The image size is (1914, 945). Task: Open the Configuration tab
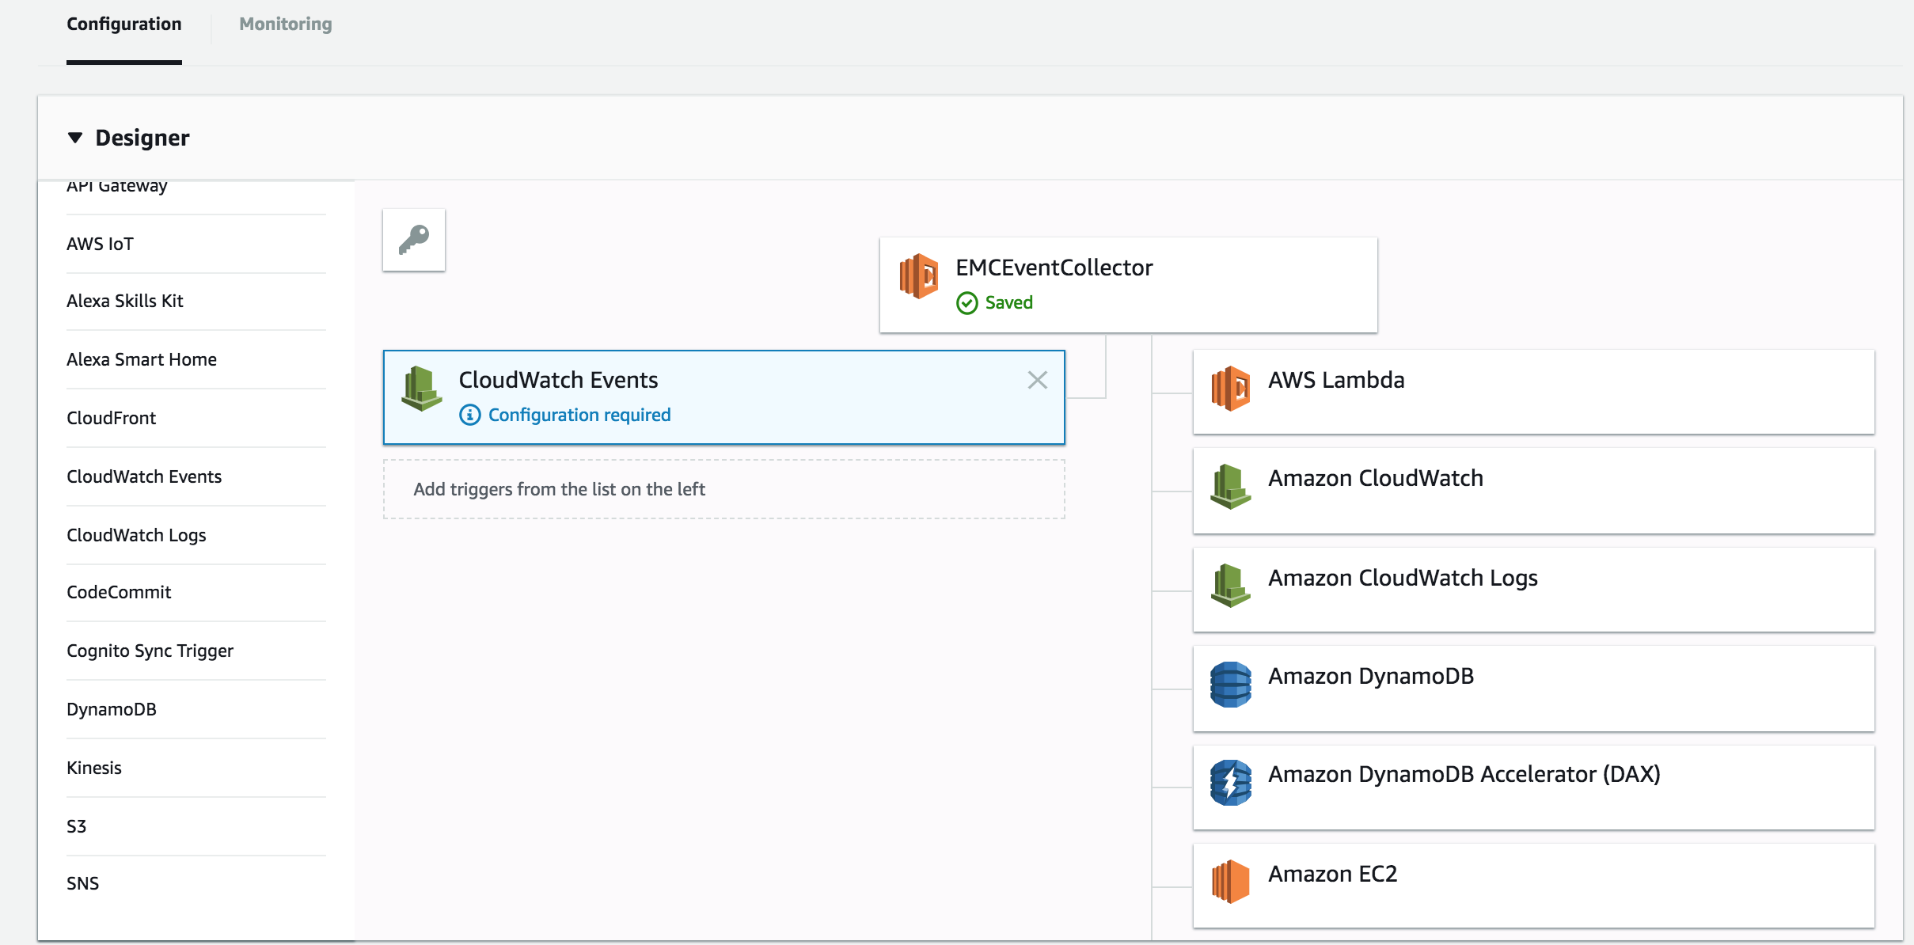(124, 24)
